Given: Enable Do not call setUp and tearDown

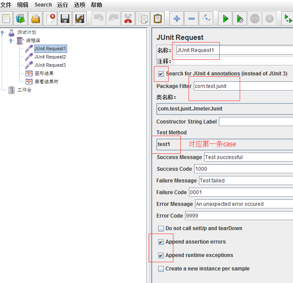Looking at the screenshot, I should tap(161, 228).
